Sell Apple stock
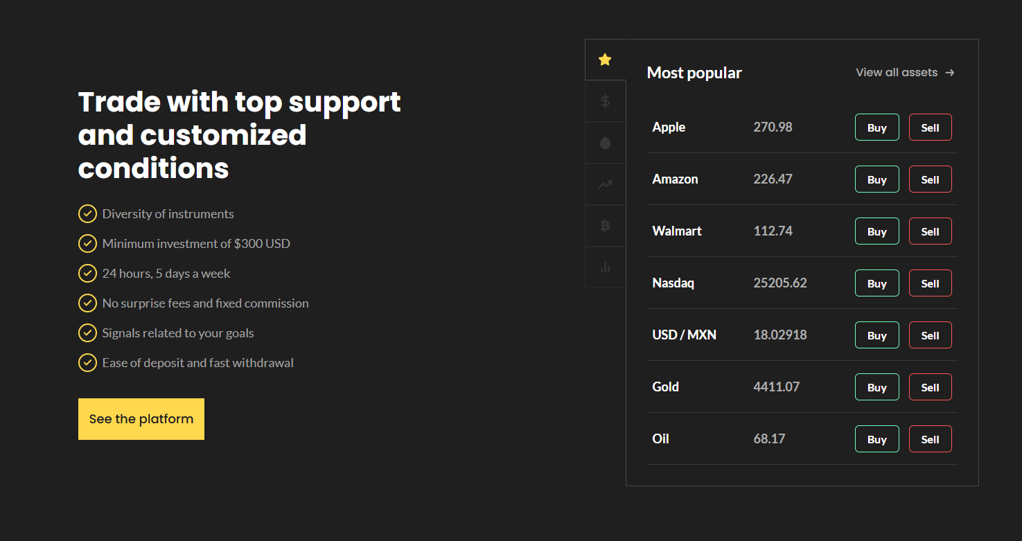This screenshot has height=541, width=1022. 930,127
